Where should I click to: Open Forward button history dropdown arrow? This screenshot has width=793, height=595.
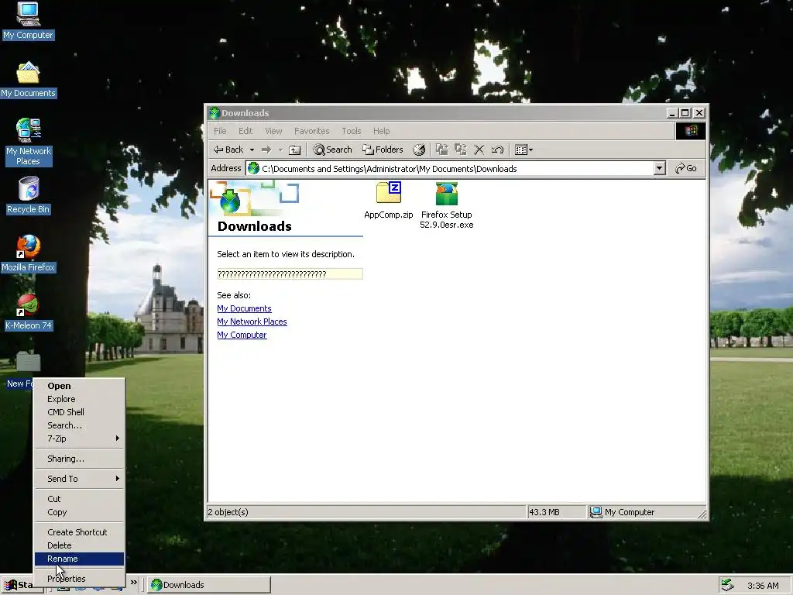(280, 150)
